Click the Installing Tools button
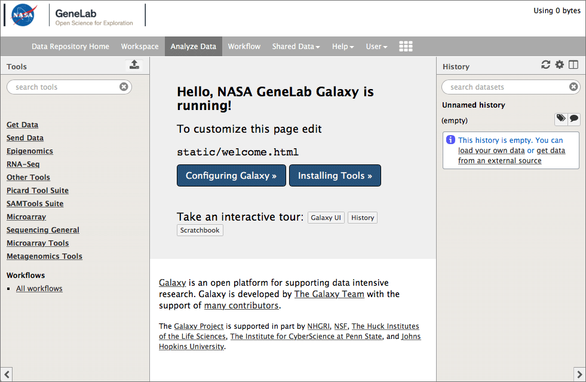This screenshot has width=586, height=382. click(x=335, y=176)
